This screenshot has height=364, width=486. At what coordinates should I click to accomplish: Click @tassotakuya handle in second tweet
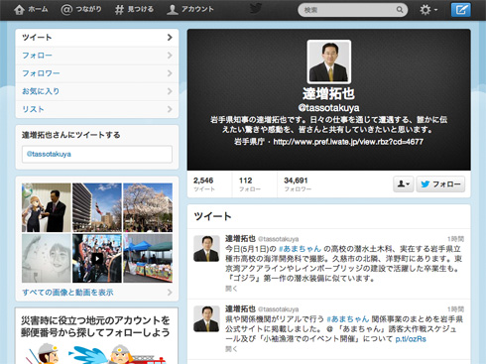[278, 309]
